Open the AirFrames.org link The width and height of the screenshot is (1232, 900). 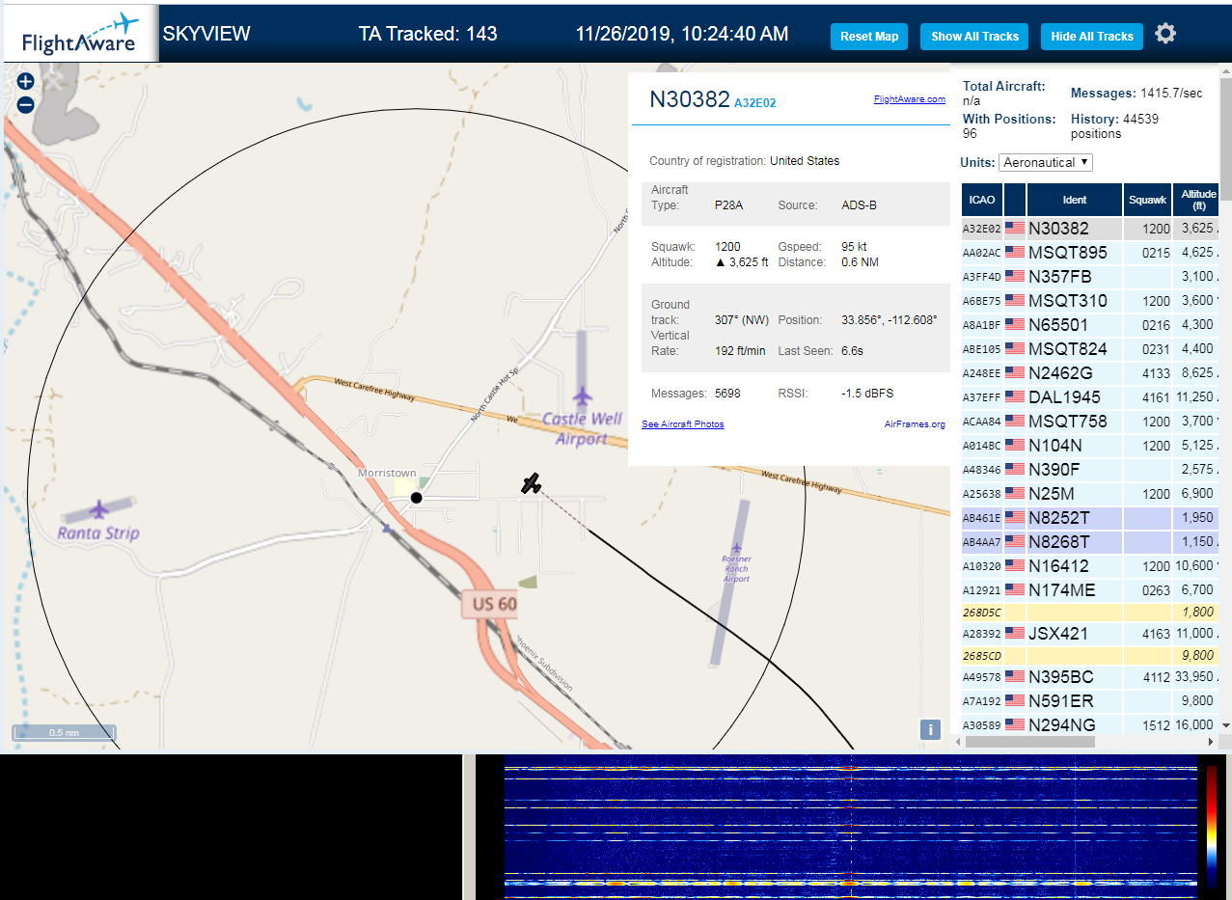coord(915,424)
